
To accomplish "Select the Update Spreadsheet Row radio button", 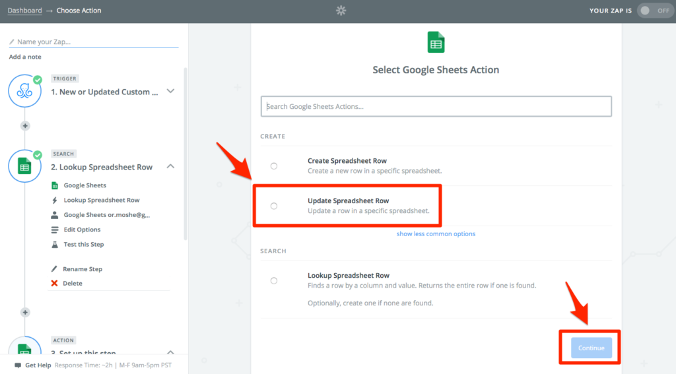I will coord(274,206).
